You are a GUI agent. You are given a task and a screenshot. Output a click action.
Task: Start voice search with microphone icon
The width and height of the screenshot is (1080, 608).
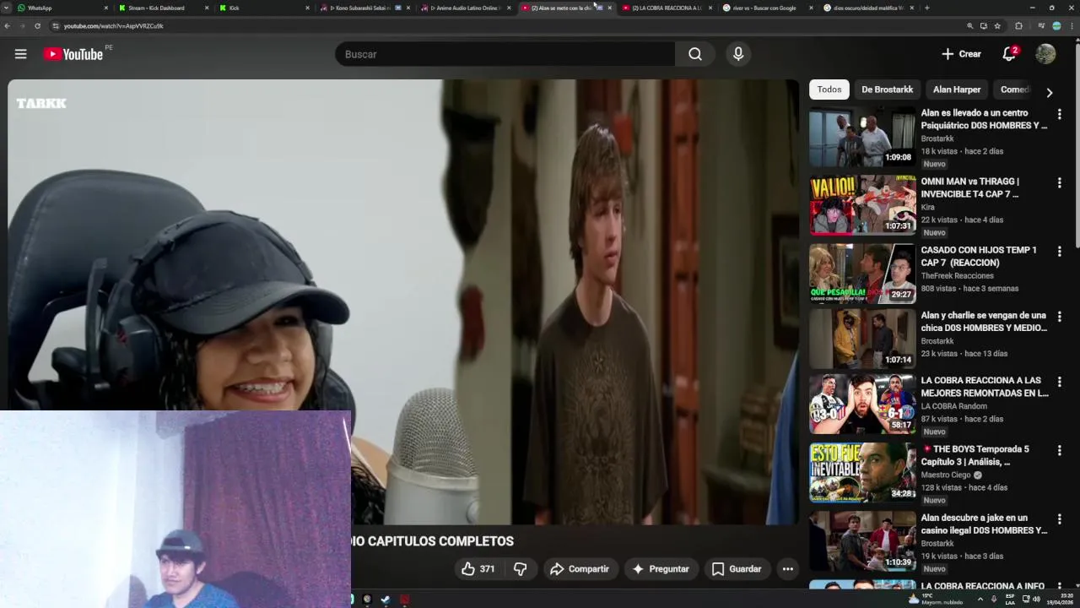point(738,54)
